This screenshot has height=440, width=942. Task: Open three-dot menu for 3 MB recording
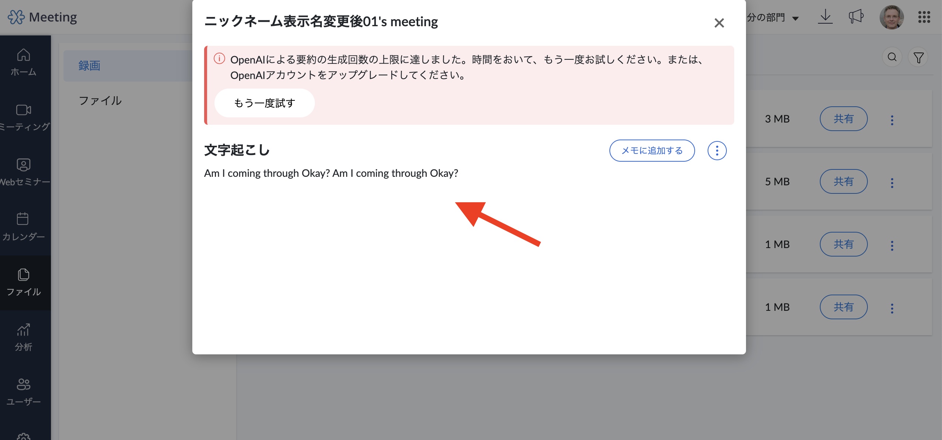pyautogui.click(x=892, y=120)
